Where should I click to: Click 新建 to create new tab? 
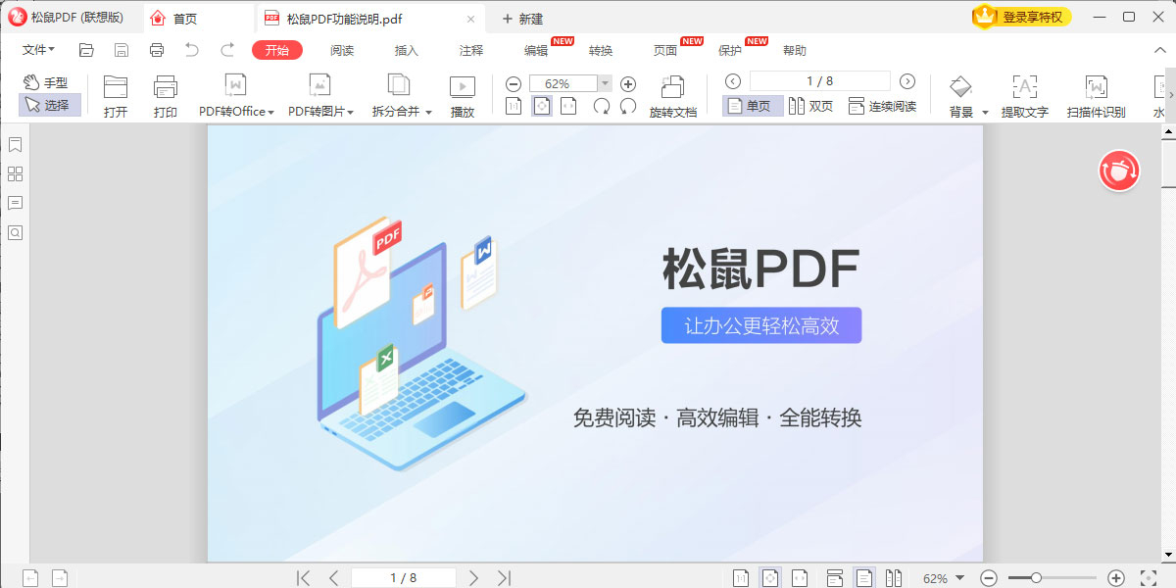[x=522, y=19]
